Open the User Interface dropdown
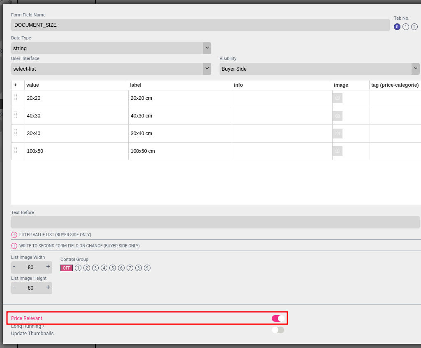This screenshot has height=348, width=421. 111,69
